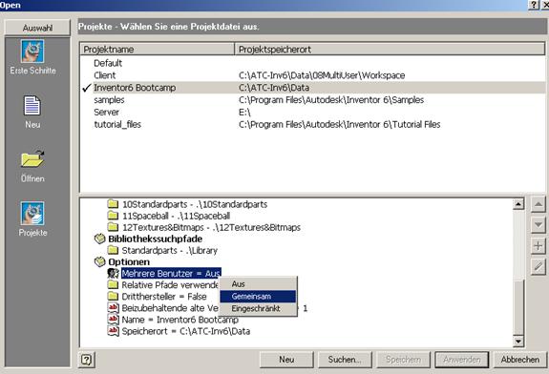The width and height of the screenshot is (549, 374).
Task: Select the Inventor6 Bootcamp project row
Action: [x=312, y=88]
